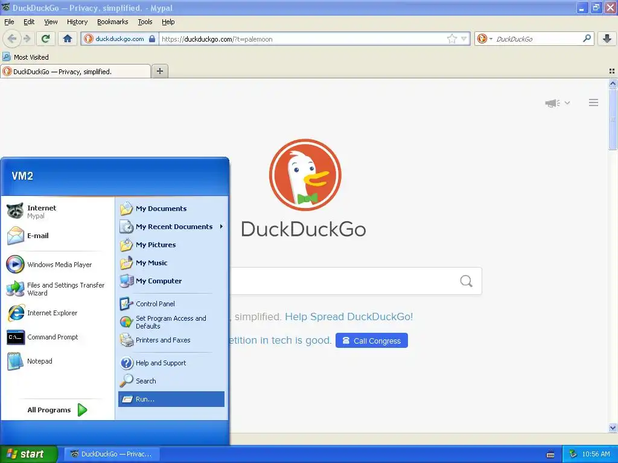Open Printers and Faxes
Screen dimensions: 618x463
coord(171,340)
